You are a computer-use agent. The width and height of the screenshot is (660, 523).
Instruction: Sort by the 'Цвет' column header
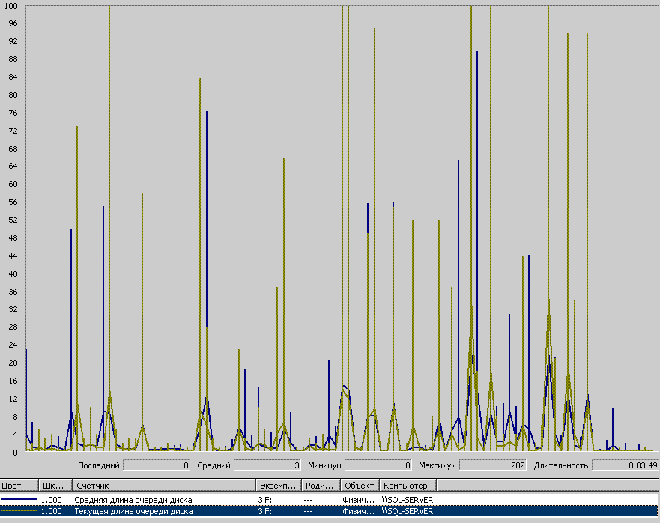[19, 486]
